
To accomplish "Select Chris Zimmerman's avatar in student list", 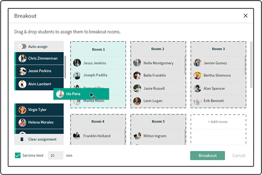I will pos(22,58).
